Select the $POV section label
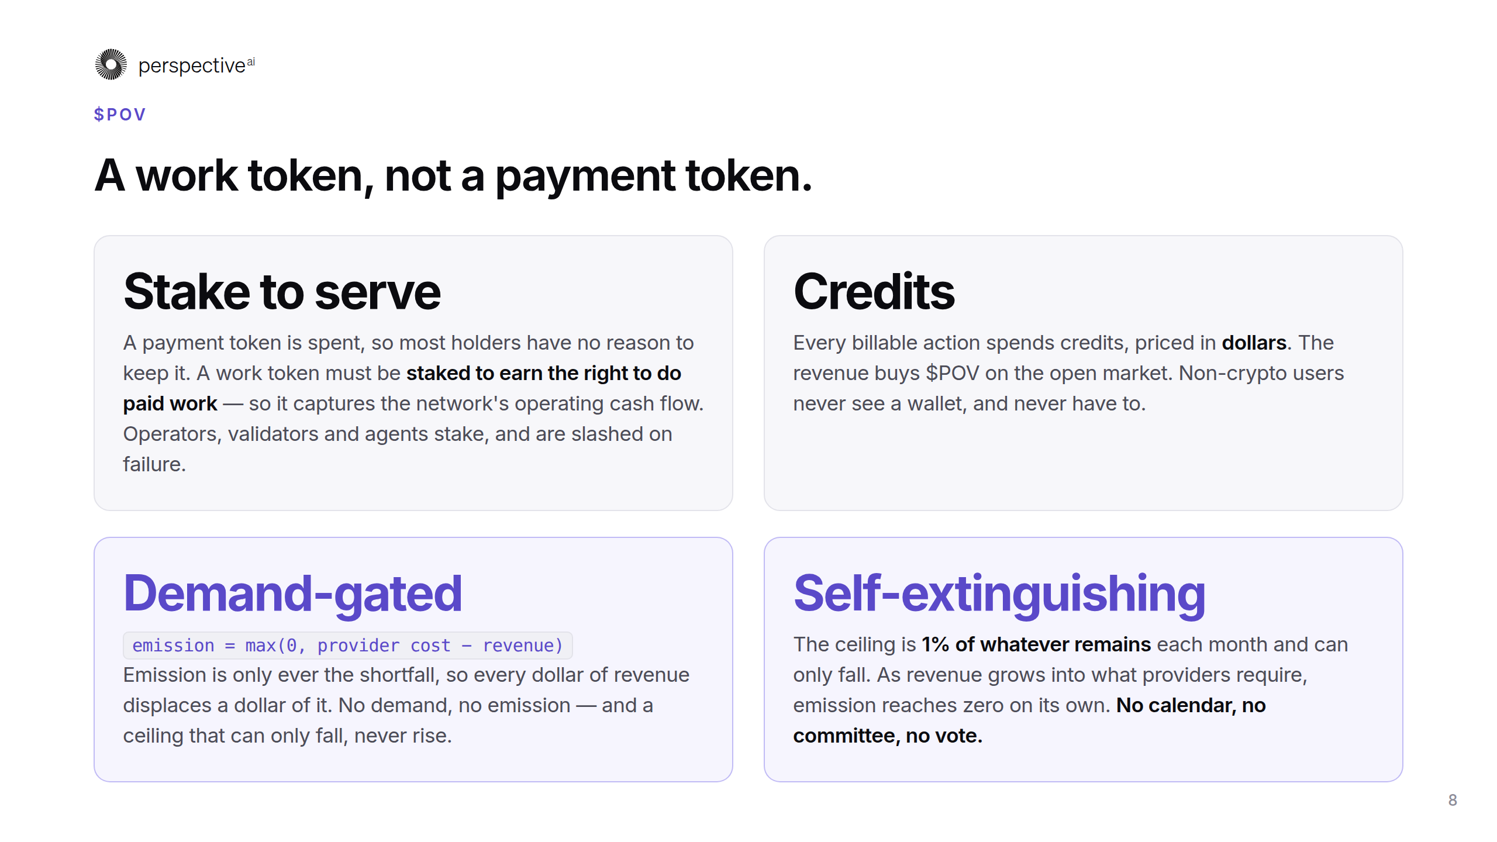Screen dimensions: 1497x842 120,115
